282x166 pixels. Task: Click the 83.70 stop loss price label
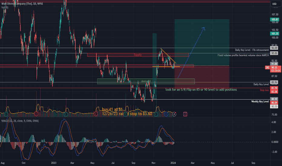[x=274, y=88]
